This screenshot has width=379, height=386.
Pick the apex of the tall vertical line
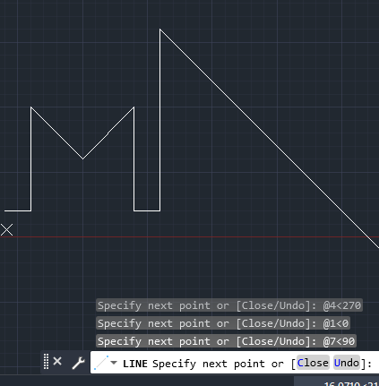click(159, 30)
